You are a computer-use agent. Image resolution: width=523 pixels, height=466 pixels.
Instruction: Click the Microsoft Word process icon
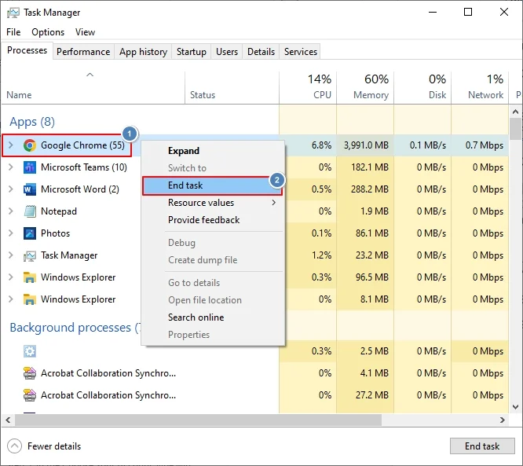pyautogui.click(x=30, y=189)
